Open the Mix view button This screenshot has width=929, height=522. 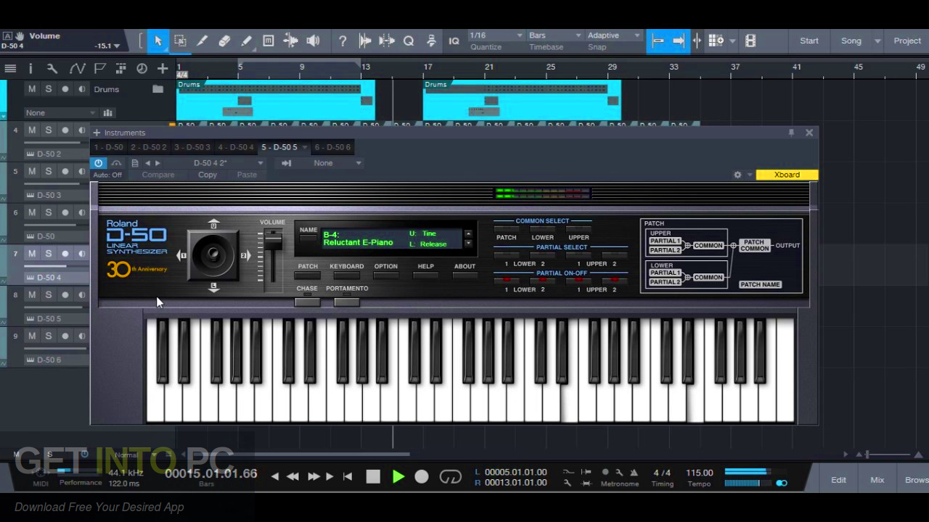(877, 480)
